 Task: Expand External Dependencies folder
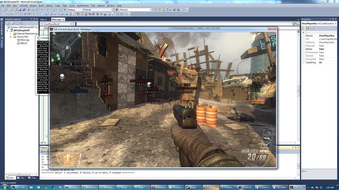point(10,34)
